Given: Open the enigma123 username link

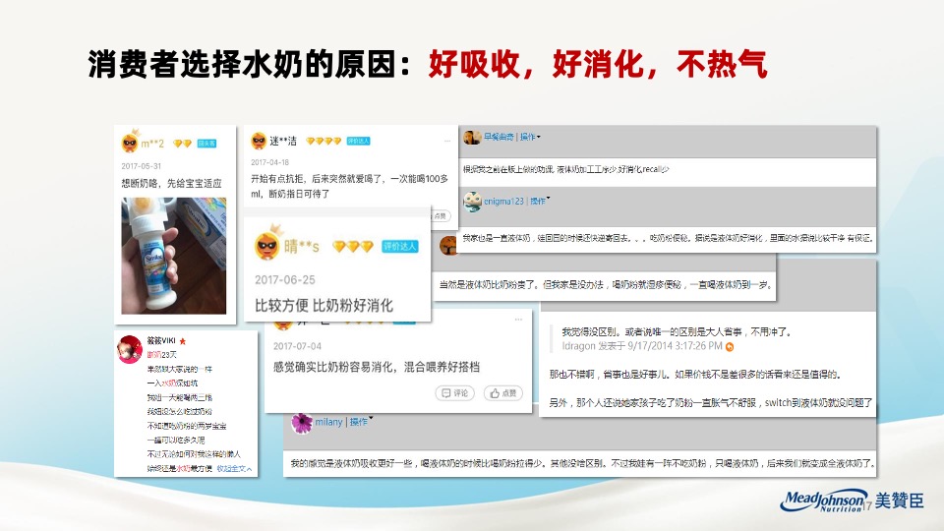Looking at the screenshot, I should 503,201.
